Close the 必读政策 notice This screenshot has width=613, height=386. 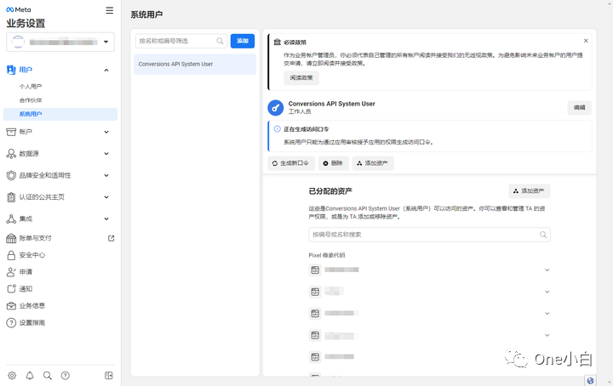586,41
